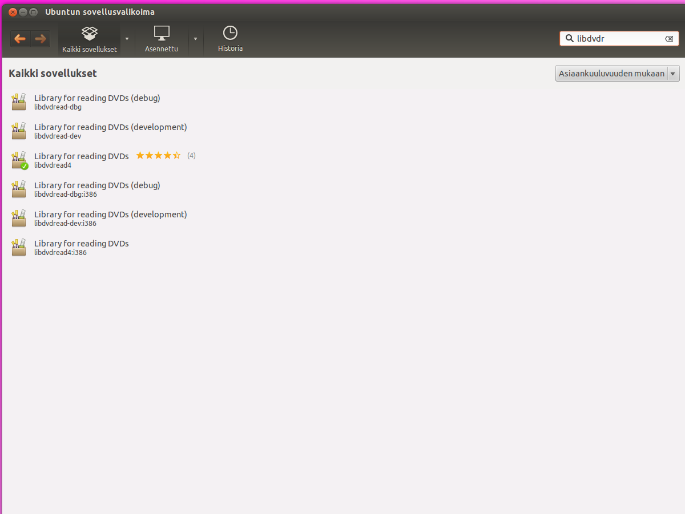The height and width of the screenshot is (514, 685).
Task: Select the package icon for libdvdread-dev:i386
Action: coord(19,218)
